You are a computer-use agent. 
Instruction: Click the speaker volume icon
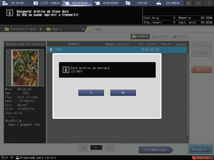[x=198, y=3]
